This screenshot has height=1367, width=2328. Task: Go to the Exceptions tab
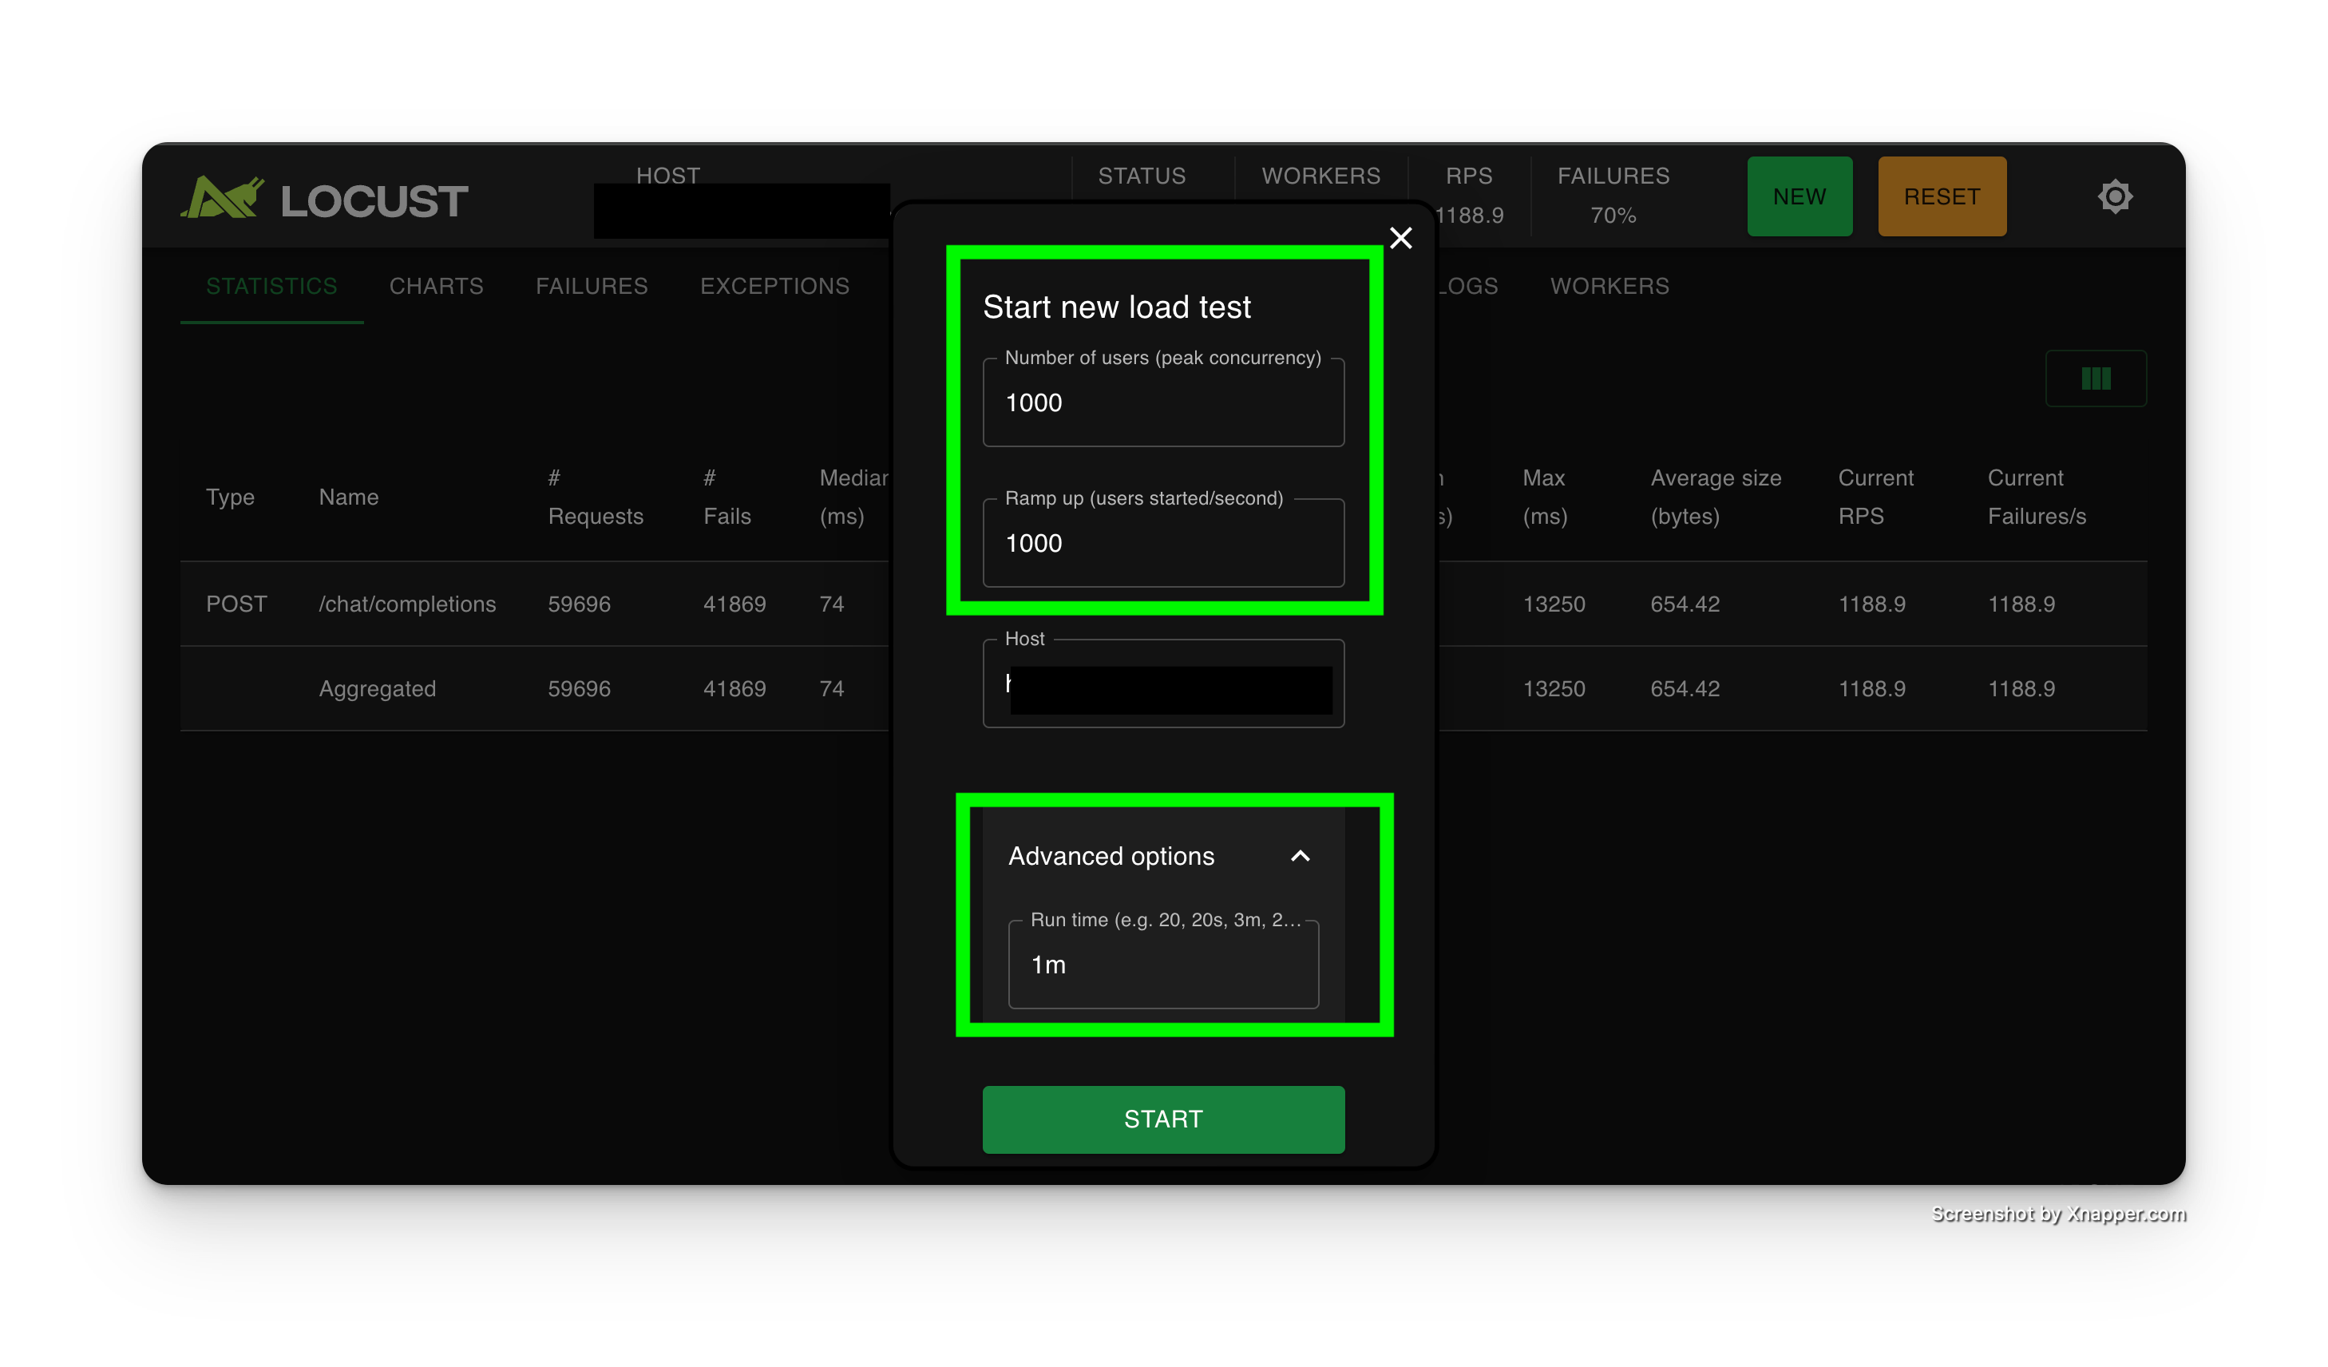coord(774,287)
